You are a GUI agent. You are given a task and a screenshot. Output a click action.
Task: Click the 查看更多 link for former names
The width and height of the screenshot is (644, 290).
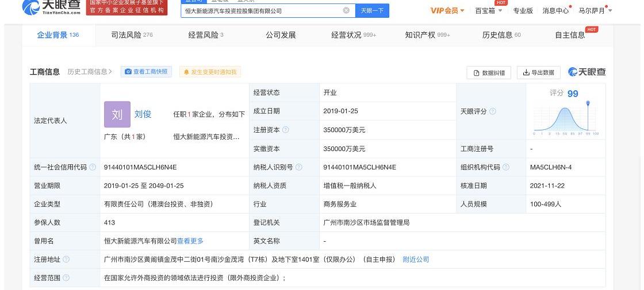[x=190, y=241]
